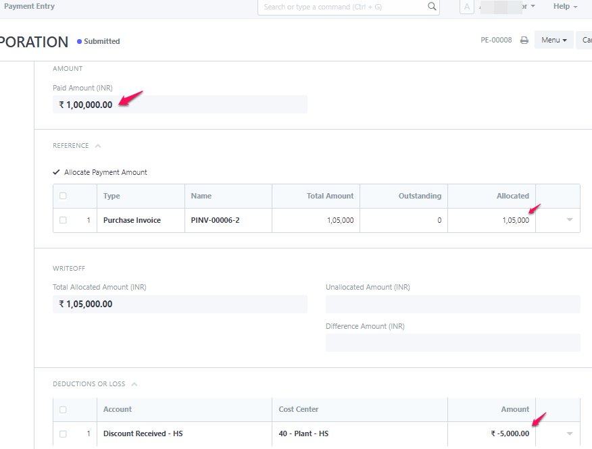The image size is (592, 449).
Task: Select Discount Received row checkbox
Action: point(63,434)
